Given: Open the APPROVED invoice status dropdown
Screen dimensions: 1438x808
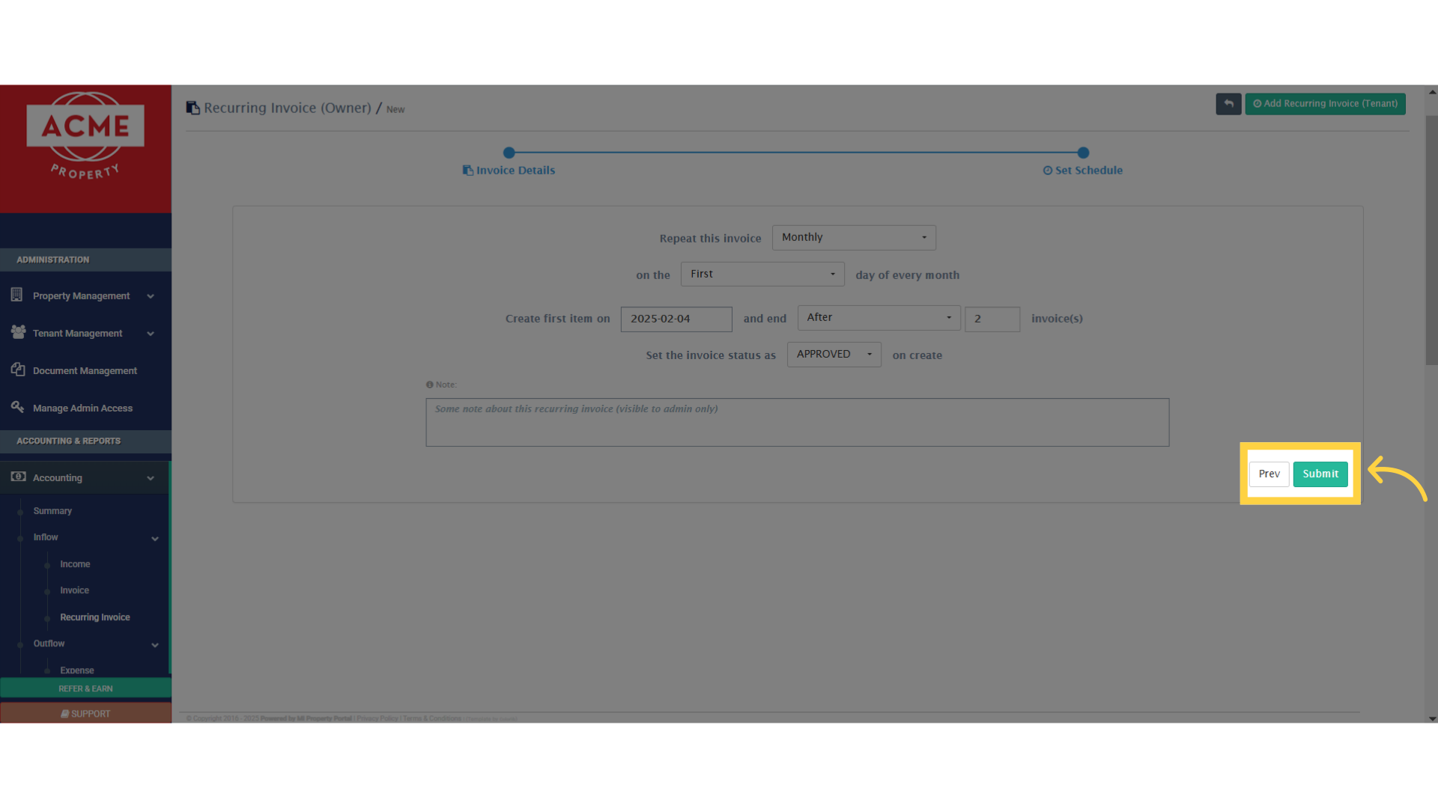Looking at the screenshot, I should (x=834, y=355).
